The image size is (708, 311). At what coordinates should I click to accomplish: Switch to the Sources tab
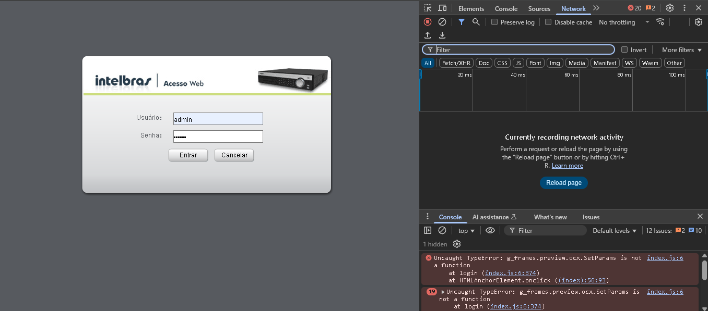click(539, 8)
